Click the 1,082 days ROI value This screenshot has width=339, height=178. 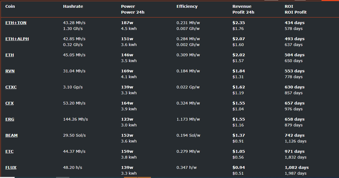(x=297, y=167)
